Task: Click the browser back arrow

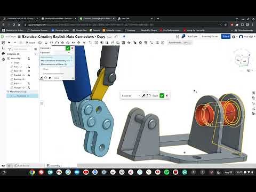Action: (3, 25)
